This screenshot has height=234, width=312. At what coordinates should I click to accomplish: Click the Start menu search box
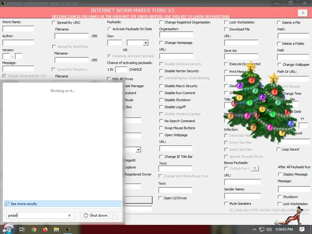point(40,215)
